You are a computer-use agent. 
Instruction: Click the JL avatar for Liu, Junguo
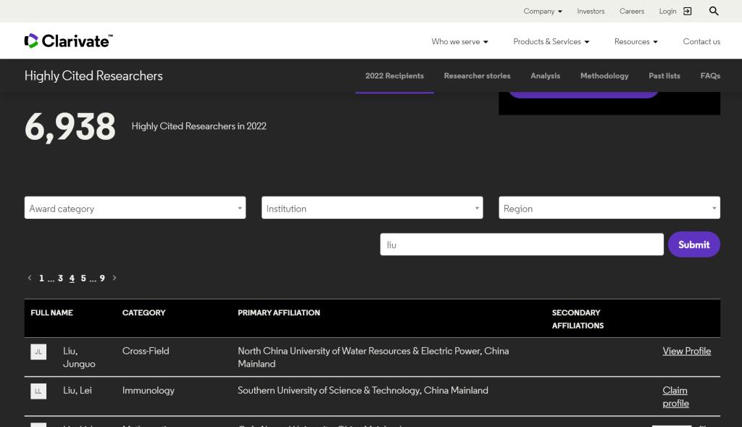(x=38, y=352)
